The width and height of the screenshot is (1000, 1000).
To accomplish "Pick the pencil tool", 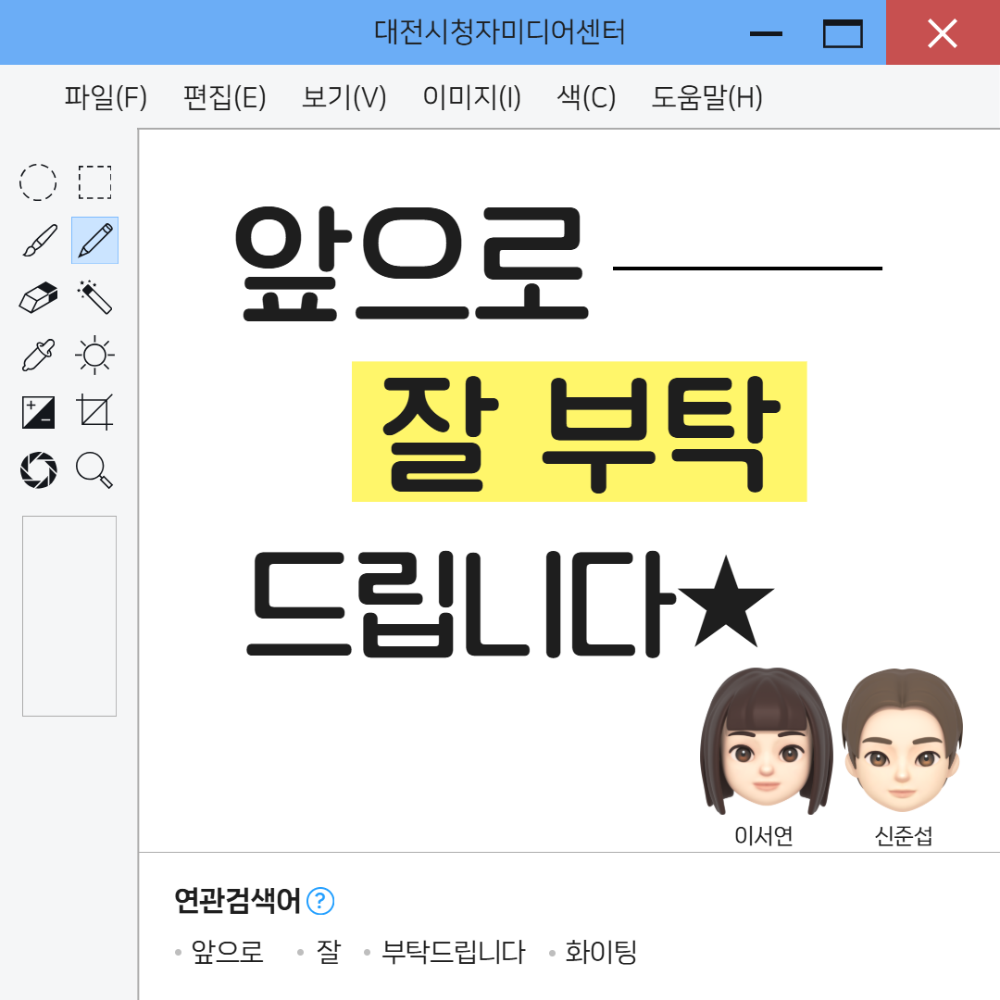I will tap(95, 241).
